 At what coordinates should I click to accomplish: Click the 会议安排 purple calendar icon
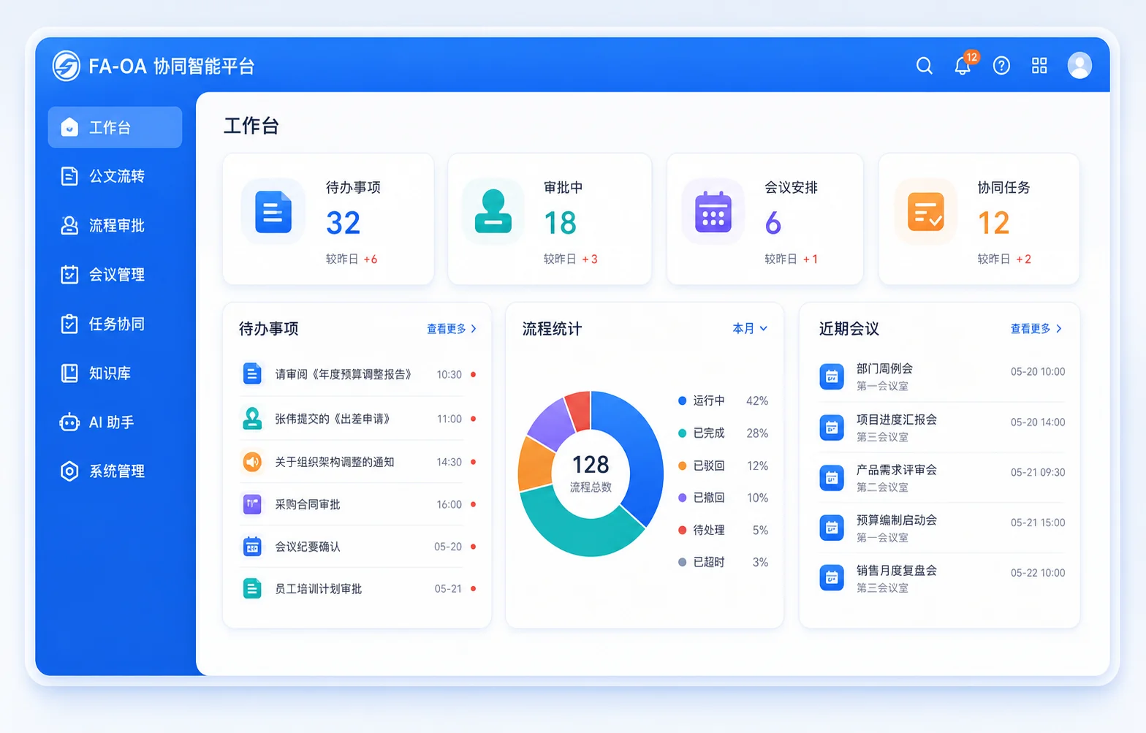point(713,212)
